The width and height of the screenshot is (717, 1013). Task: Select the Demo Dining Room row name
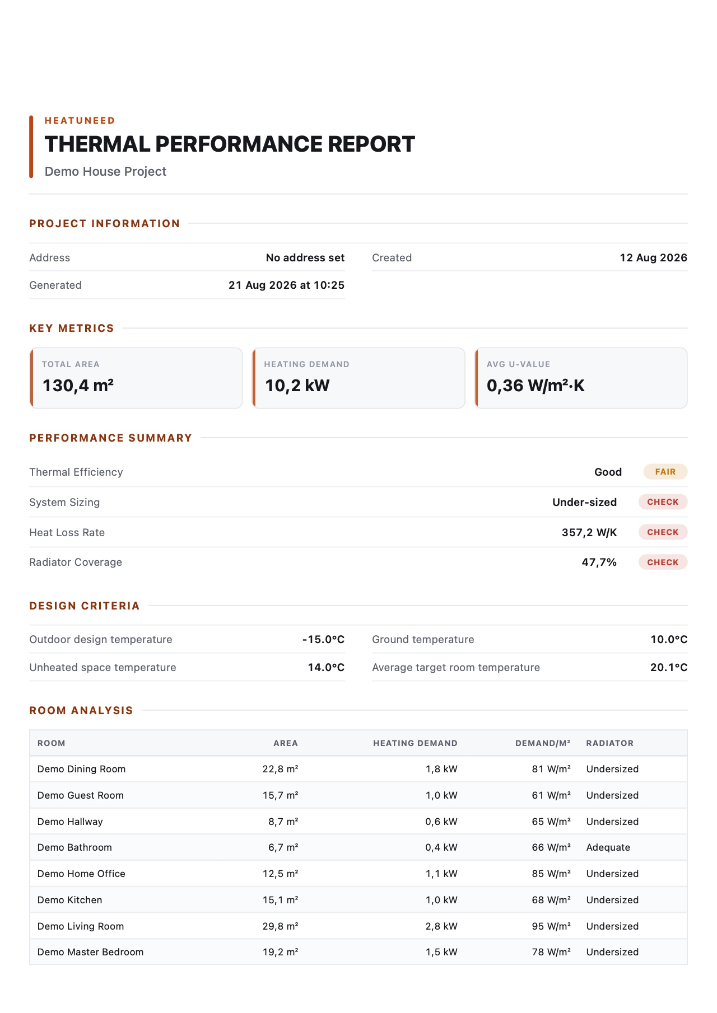pos(82,769)
